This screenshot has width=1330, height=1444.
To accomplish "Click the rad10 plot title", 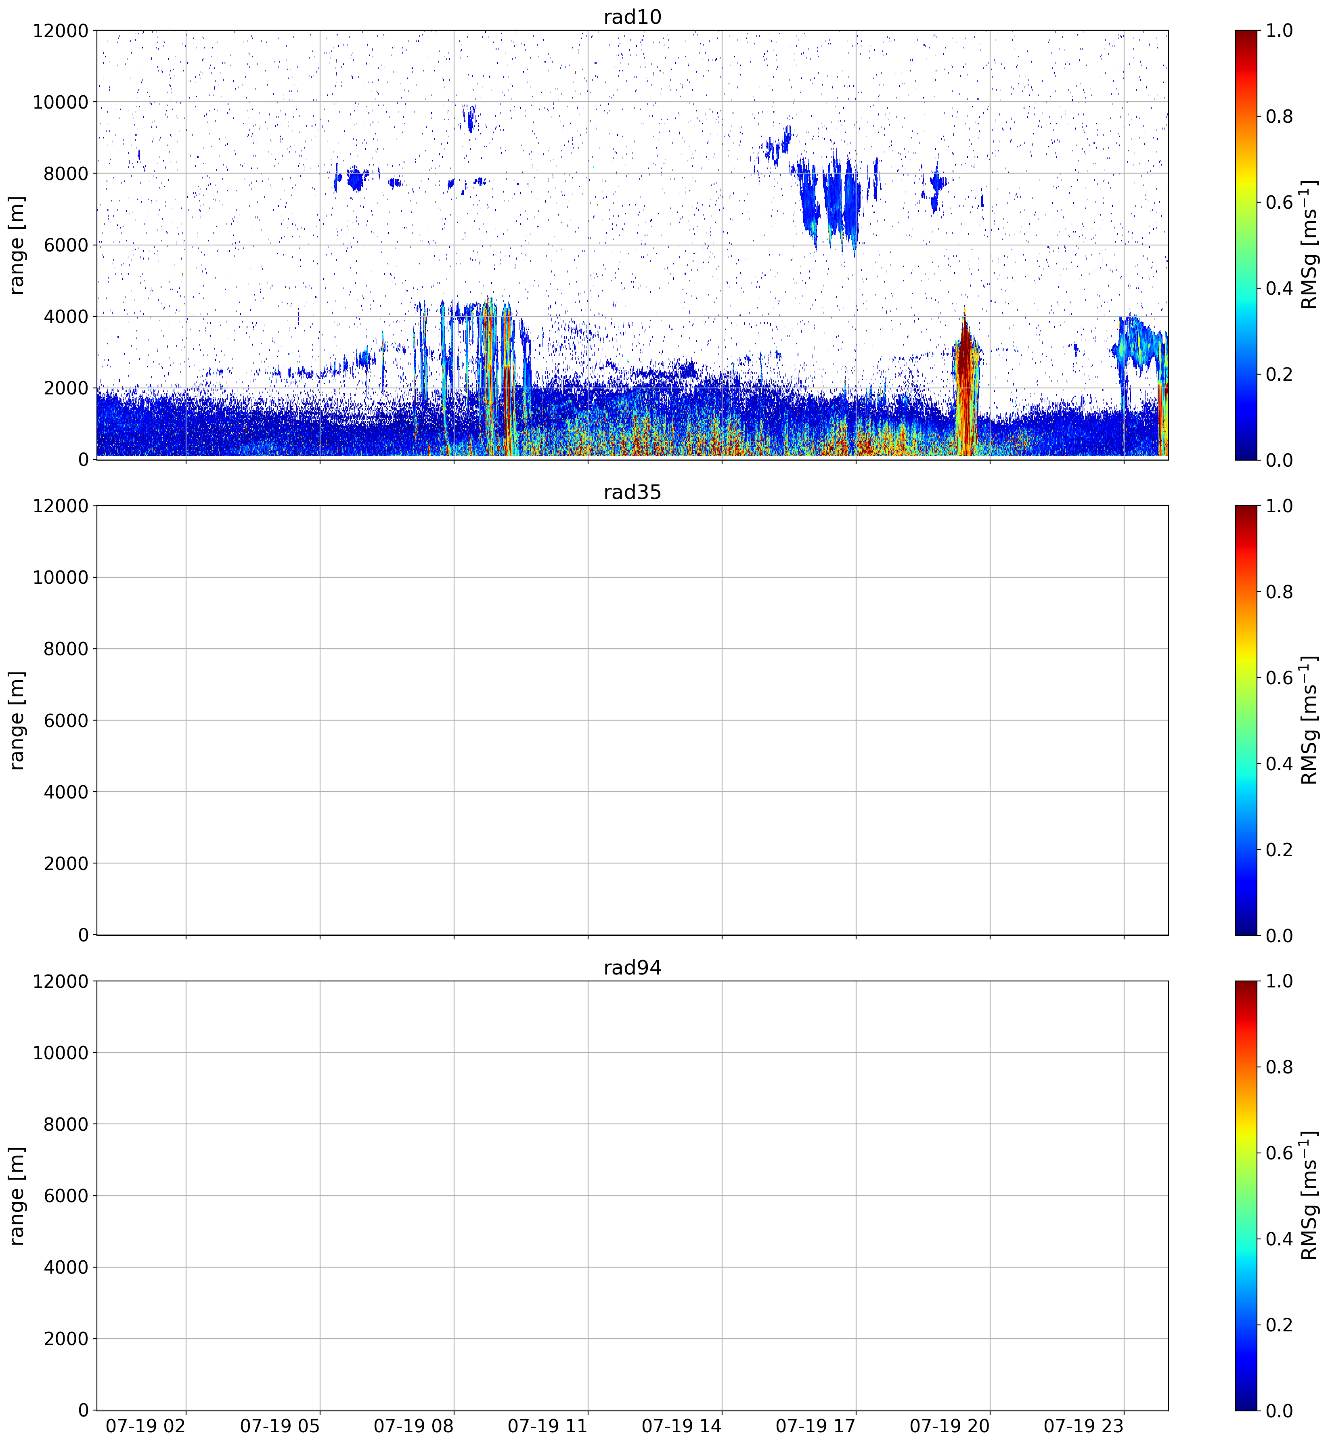I will (632, 17).
